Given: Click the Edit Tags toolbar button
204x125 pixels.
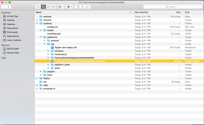Looking at the screenshot, I should click(x=87, y=7).
